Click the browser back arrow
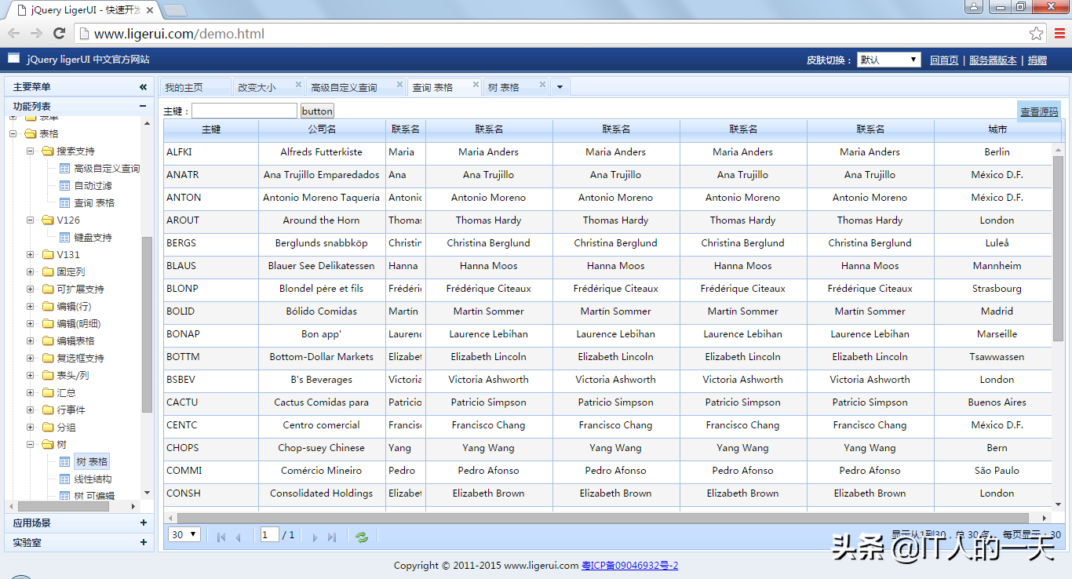 13,34
